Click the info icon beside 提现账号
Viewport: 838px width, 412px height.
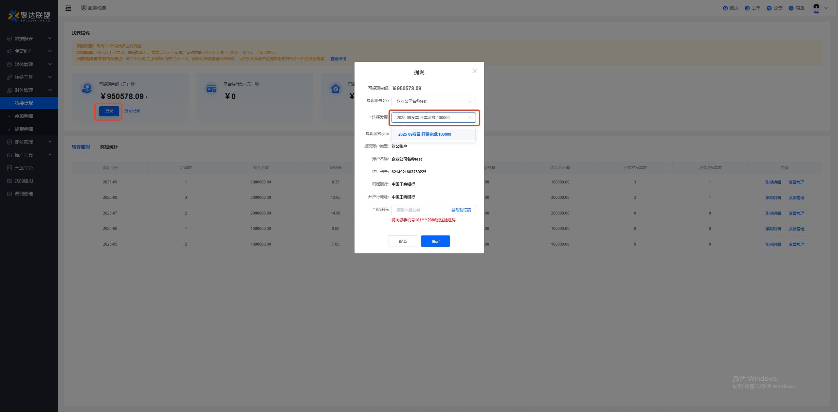point(385,101)
